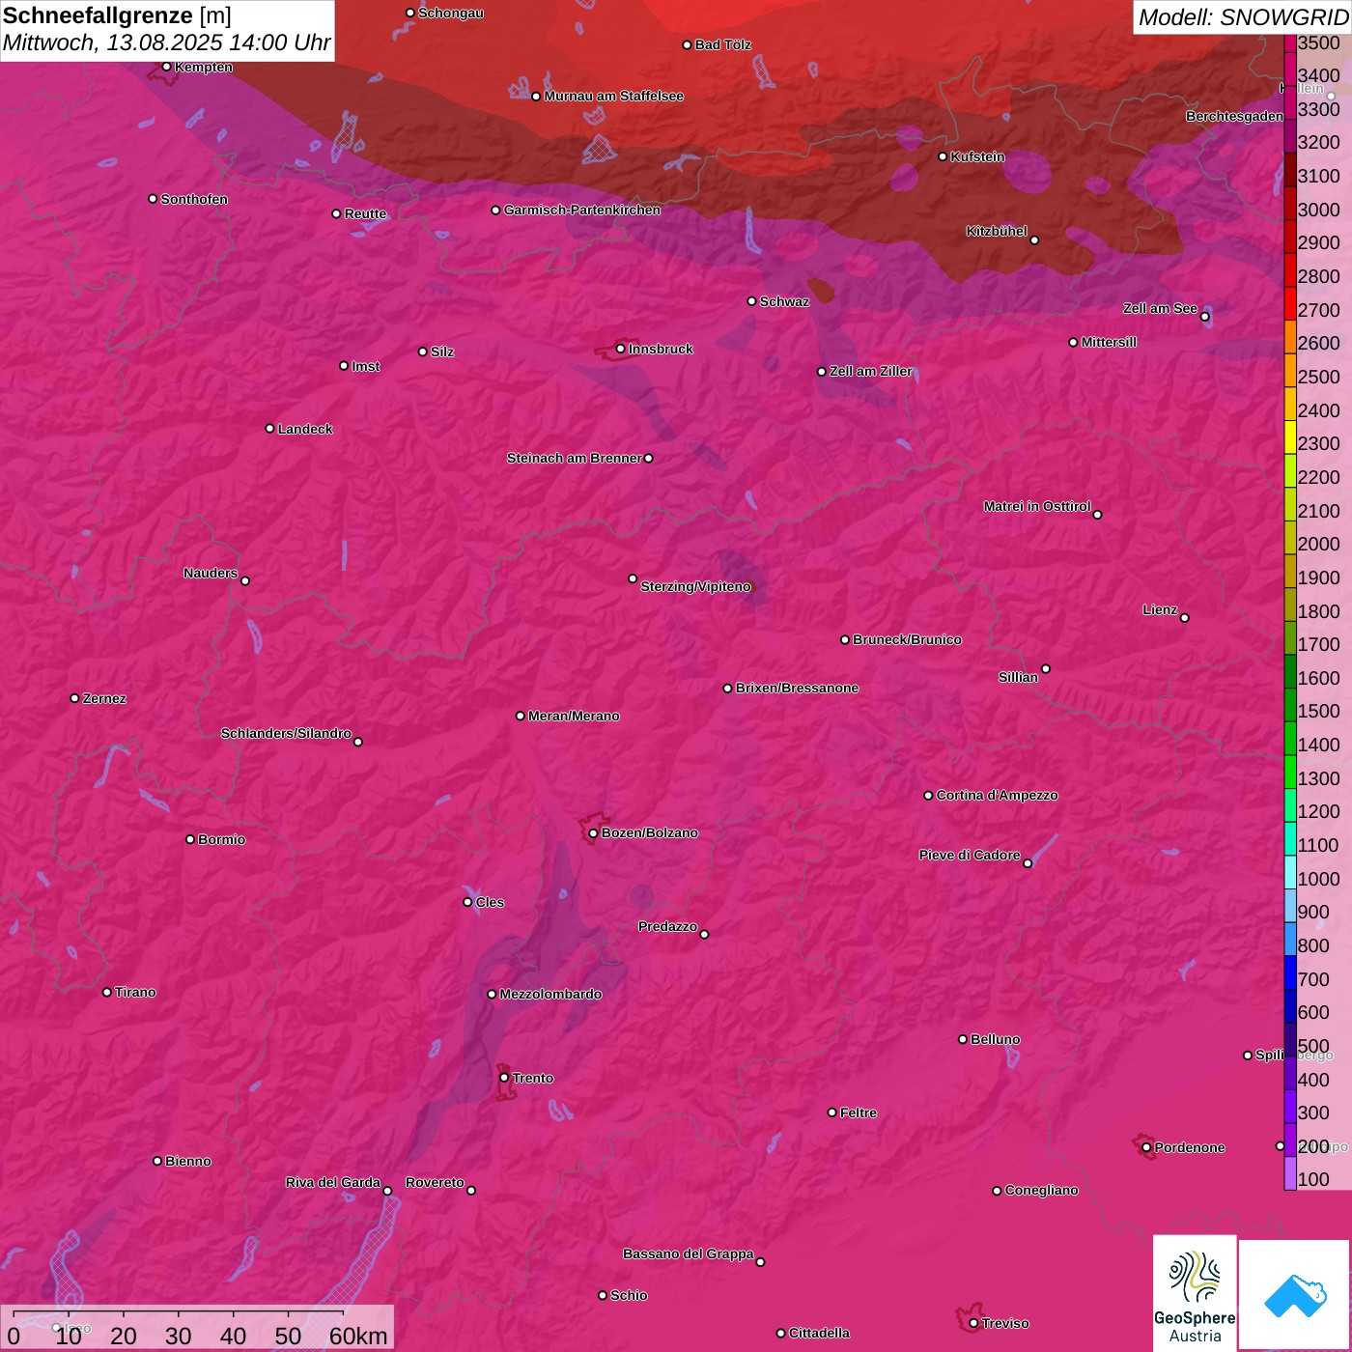Screen dimensions: 1352x1352
Task: Click the Pieve di Cadore label
Action: [x=970, y=855]
